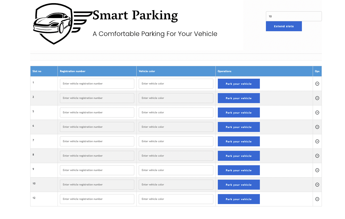Focus registration number input in slot 8
The width and height of the screenshot is (345, 219).
(x=97, y=156)
